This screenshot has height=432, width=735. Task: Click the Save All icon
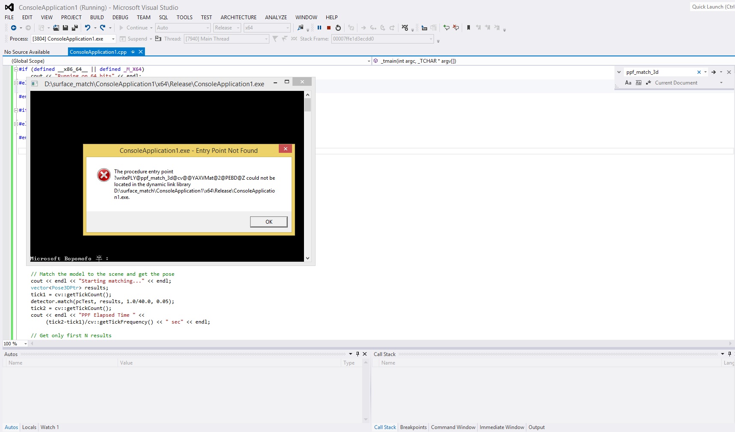pos(75,28)
